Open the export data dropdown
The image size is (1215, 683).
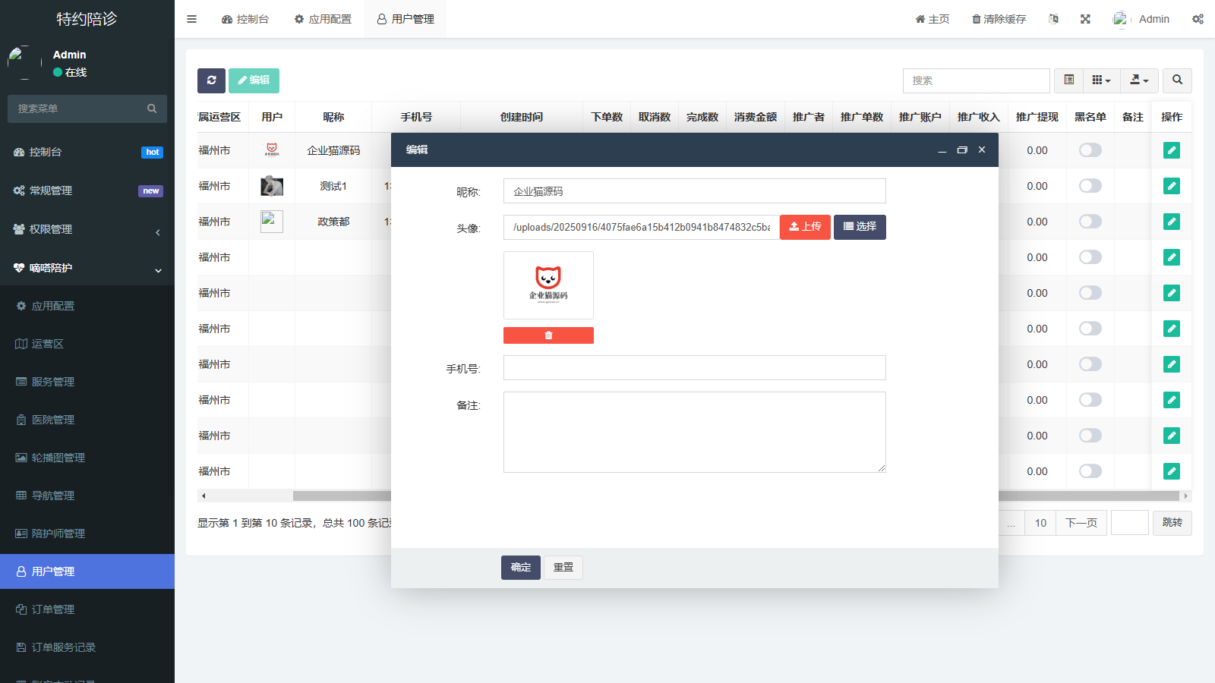point(1139,80)
